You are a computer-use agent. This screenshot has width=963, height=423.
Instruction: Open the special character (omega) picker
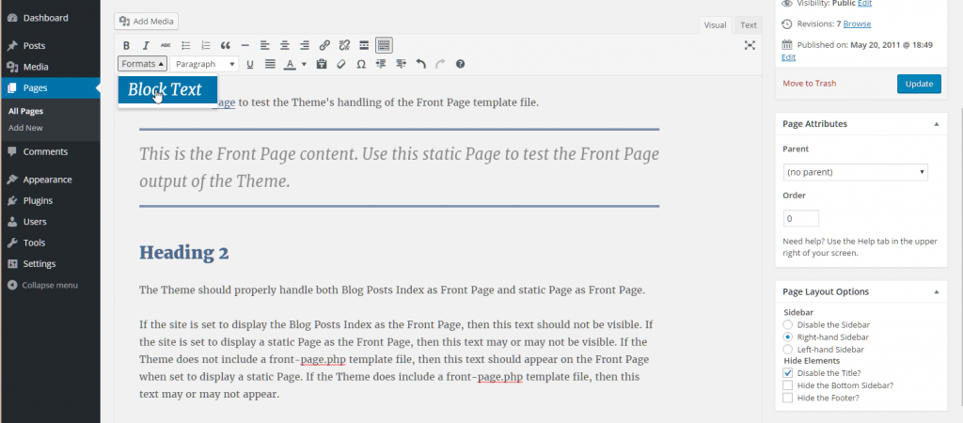click(x=361, y=64)
